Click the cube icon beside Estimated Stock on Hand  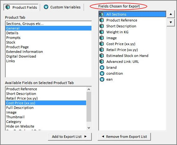[102, 56]
